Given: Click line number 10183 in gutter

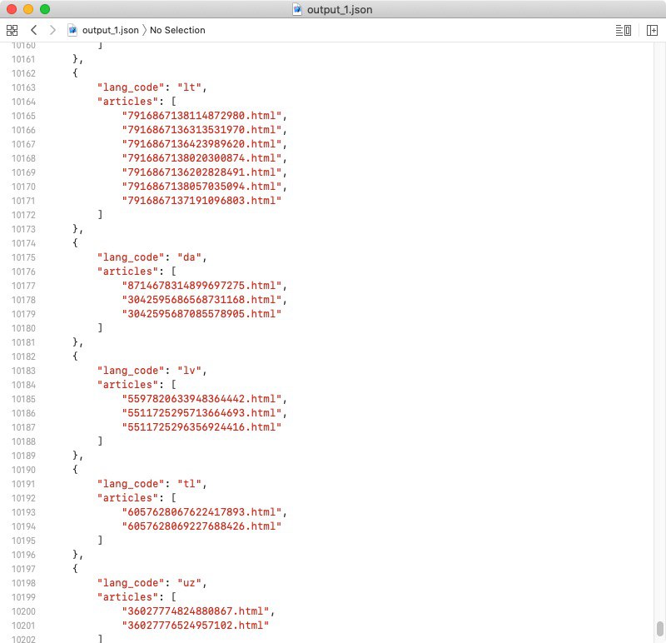Looking at the screenshot, I should 23,371.
